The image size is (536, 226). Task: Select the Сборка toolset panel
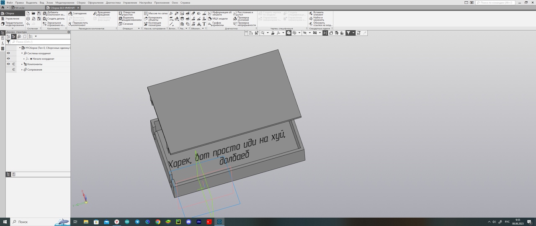click(x=12, y=13)
